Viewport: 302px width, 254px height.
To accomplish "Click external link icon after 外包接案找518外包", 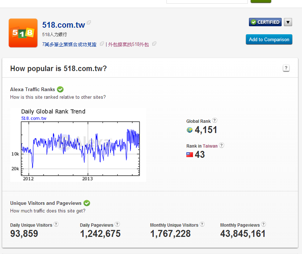I will (x=154, y=44).
